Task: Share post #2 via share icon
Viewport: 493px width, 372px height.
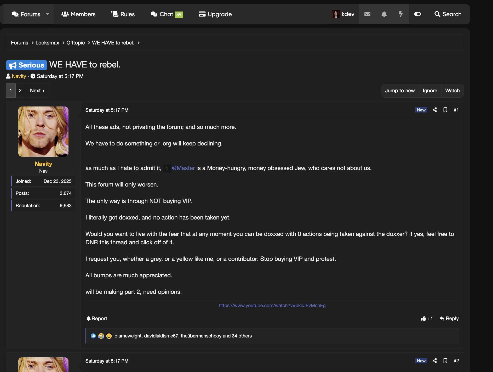Action: [x=434, y=361]
